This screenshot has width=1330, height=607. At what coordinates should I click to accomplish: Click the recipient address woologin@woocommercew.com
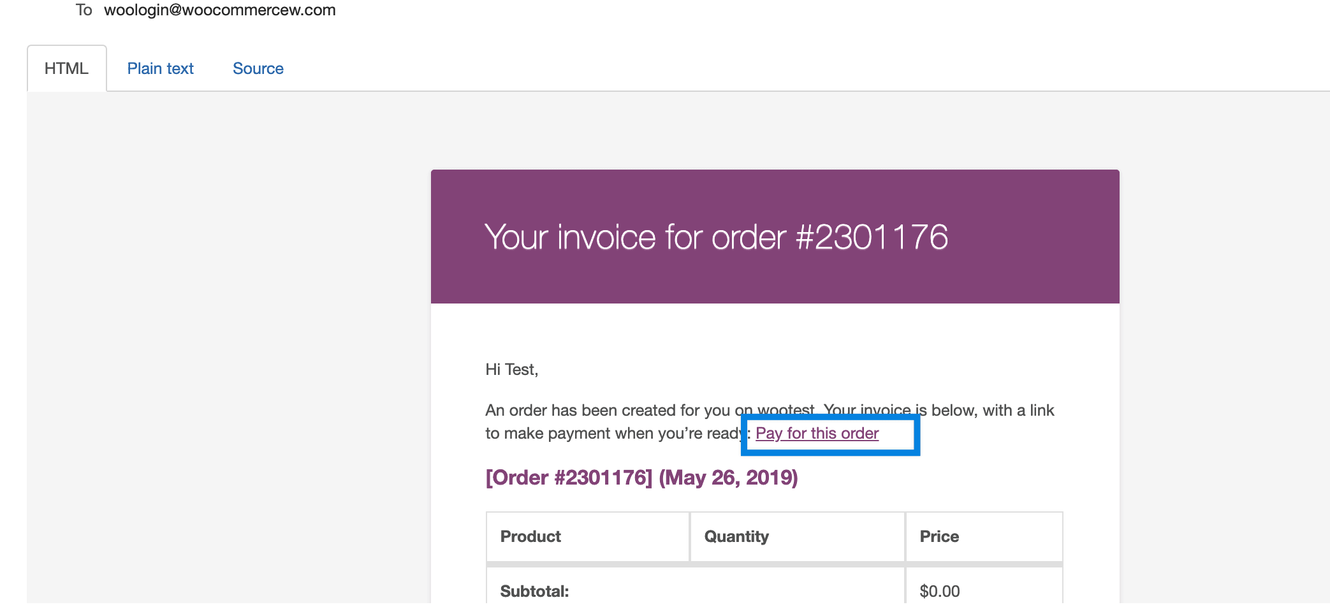tap(219, 10)
